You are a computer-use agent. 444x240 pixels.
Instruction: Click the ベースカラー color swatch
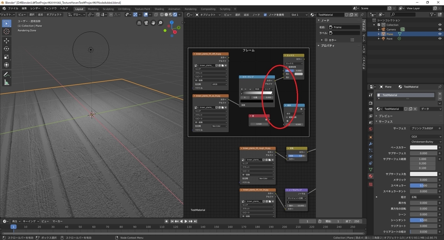pos(423,147)
